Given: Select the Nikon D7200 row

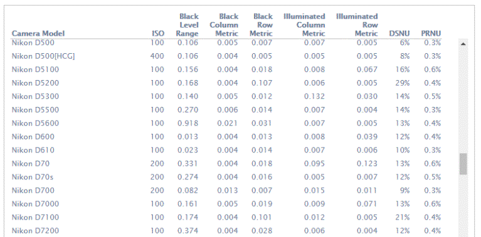Looking at the screenshot, I should tap(226, 231).
